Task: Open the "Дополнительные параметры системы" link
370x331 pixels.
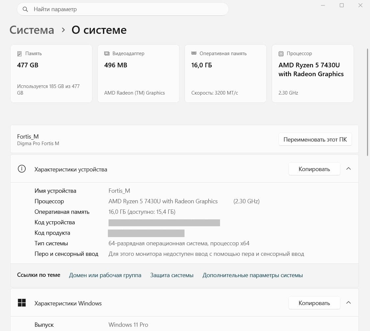Action: [x=253, y=275]
